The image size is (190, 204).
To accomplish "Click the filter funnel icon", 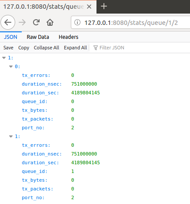I will [96, 48].
